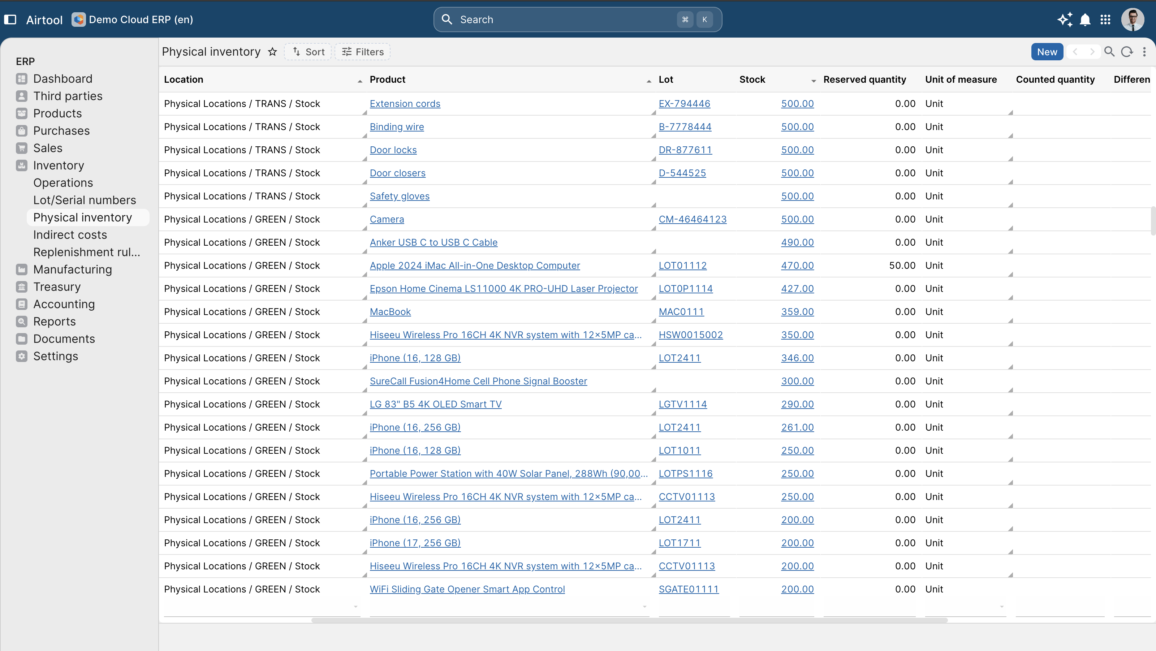Select Physical inventory menu item
This screenshot has width=1156, height=651.
(88, 217)
